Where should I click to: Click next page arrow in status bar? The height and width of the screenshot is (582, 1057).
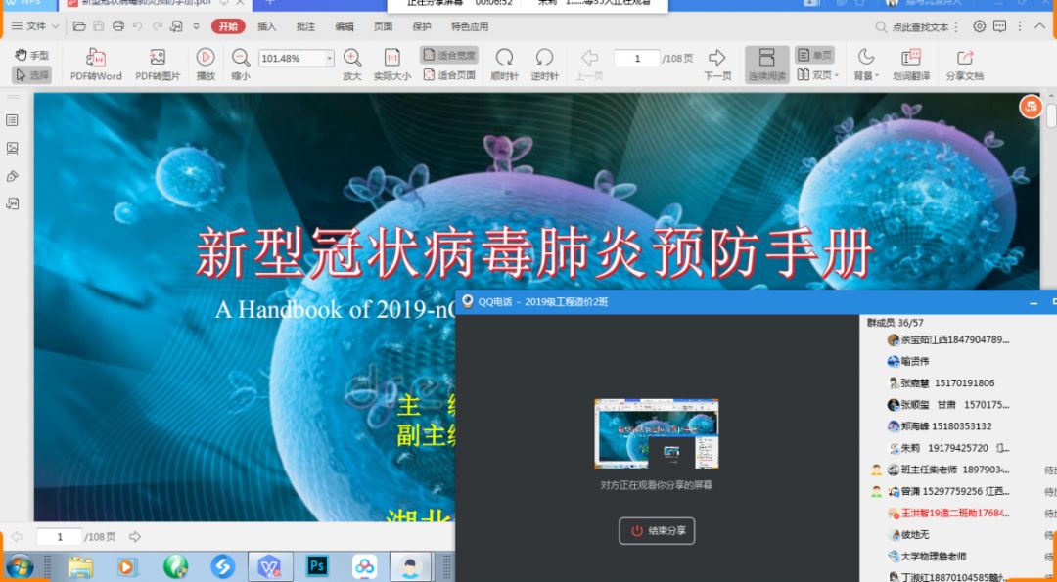135,537
